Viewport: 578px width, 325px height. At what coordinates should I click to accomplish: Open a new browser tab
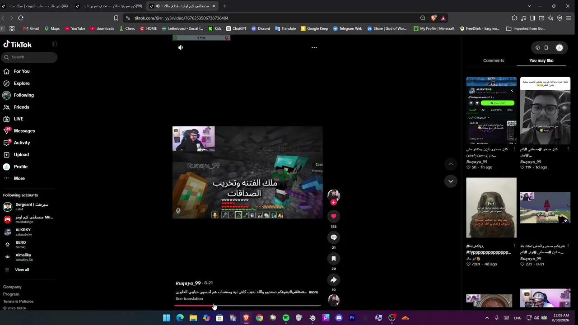tap(224, 6)
